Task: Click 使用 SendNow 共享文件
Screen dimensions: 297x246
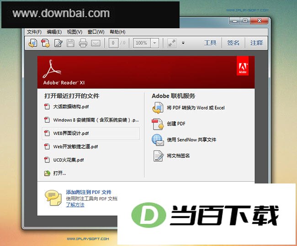Action: [191, 140]
